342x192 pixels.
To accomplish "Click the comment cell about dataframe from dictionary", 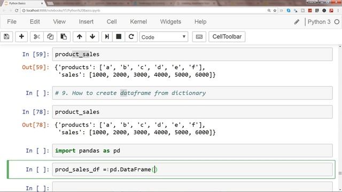I will pos(192,93).
